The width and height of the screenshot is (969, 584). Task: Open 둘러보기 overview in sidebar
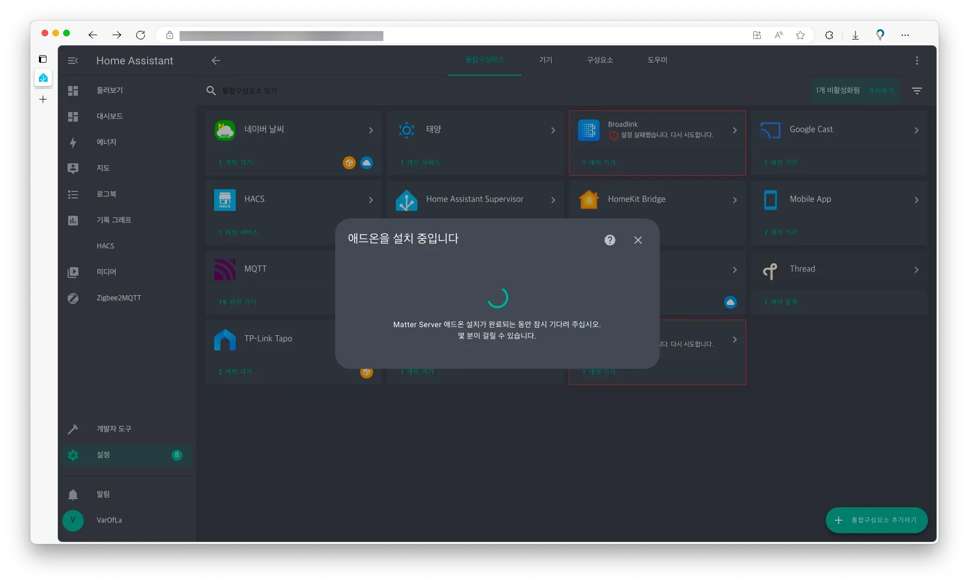[127, 90]
